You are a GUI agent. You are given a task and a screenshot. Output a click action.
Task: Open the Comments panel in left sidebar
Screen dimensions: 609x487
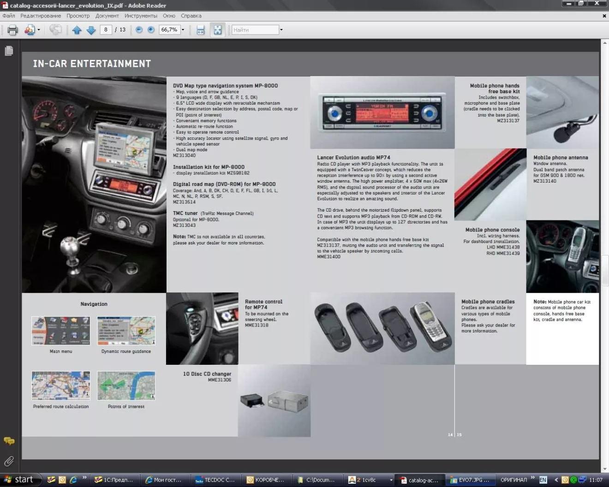[9, 441]
